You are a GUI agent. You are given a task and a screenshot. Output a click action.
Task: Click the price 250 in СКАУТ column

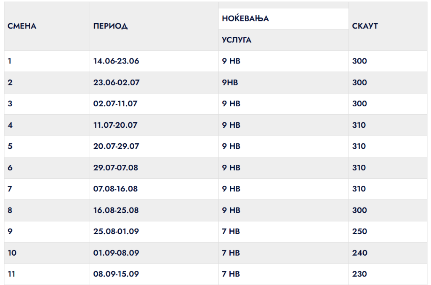[359, 232]
